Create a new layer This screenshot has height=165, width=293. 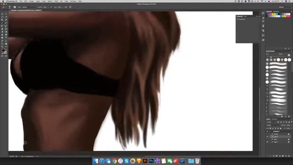286,156
